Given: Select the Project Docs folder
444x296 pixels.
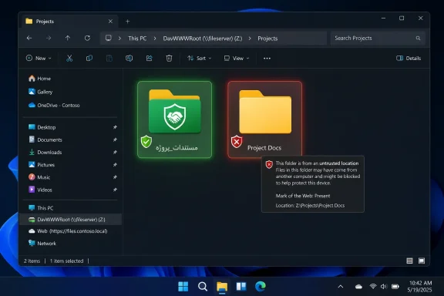Looking at the screenshot, I should pos(264,119).
